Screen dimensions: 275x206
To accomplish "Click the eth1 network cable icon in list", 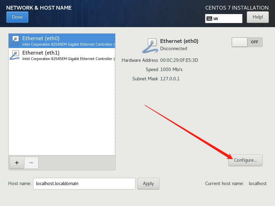I will (15, 55).
